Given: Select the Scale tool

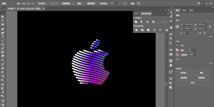Looking at the screenshot, I should point(2,64).
